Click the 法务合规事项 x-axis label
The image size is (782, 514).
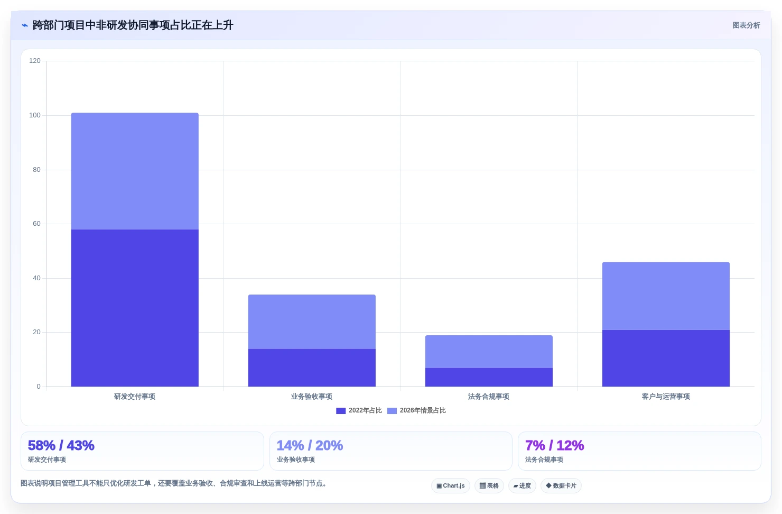489,397
